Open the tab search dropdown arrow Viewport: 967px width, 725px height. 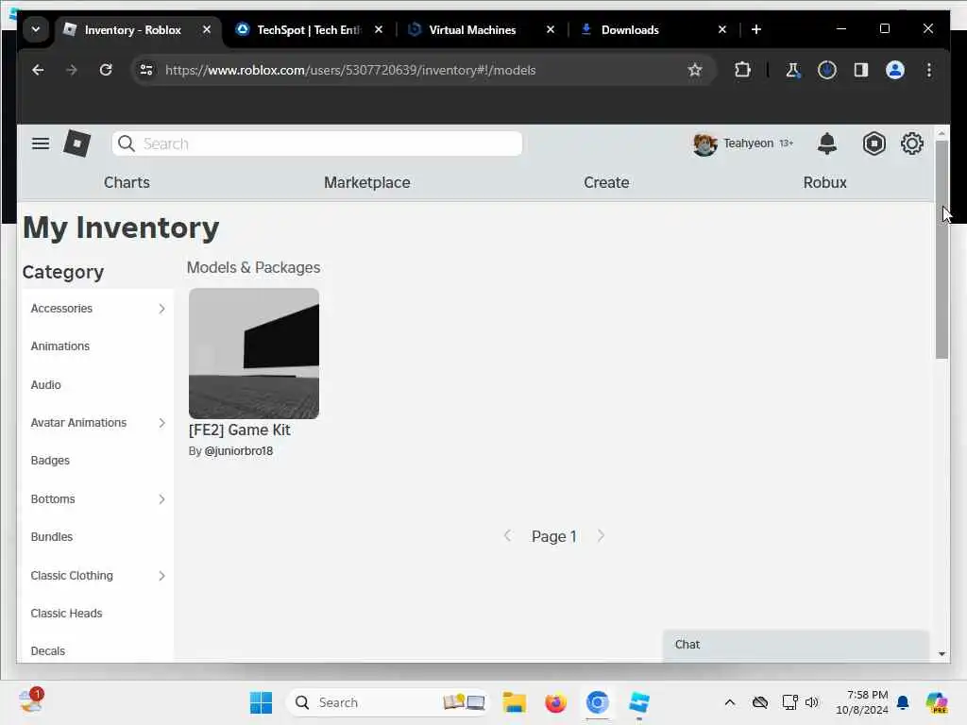(36, 29)
